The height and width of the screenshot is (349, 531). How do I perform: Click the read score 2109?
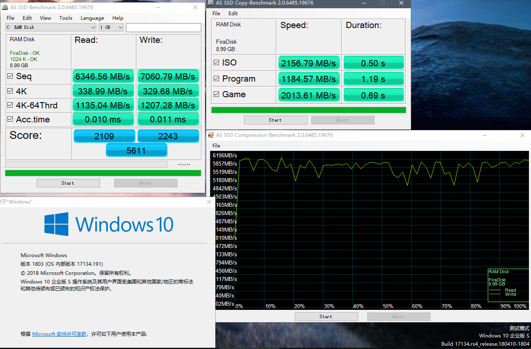pyautogui.click(x=104, y=136)
